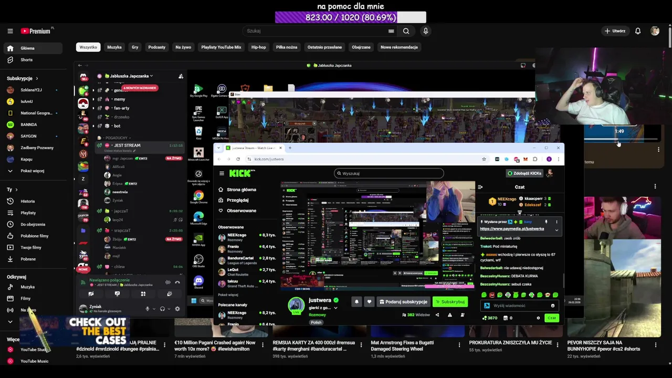Open Discord activities launcher icon
The height and width of the screenshot is (378, 672).
tap(143, 294)
